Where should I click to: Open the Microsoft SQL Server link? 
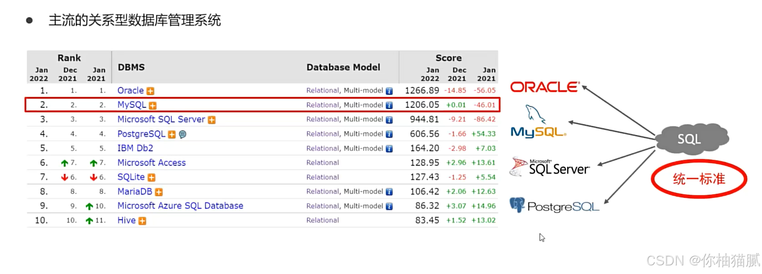(161, 120)
